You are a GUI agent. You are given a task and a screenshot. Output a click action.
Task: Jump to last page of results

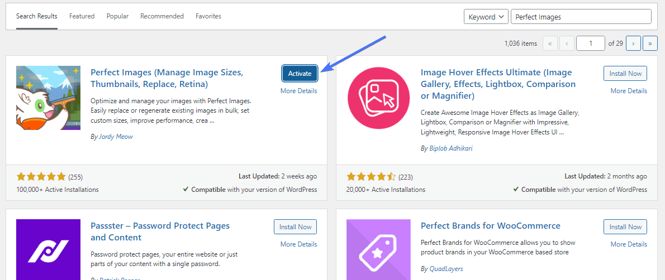pos(650,43)
